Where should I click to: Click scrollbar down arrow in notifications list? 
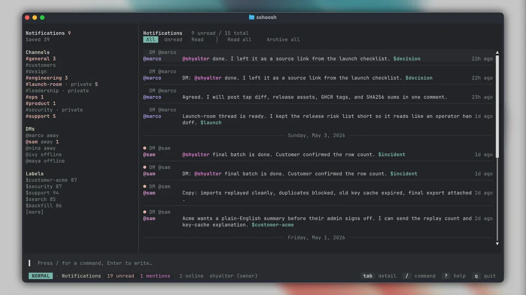tap(497, 244)
